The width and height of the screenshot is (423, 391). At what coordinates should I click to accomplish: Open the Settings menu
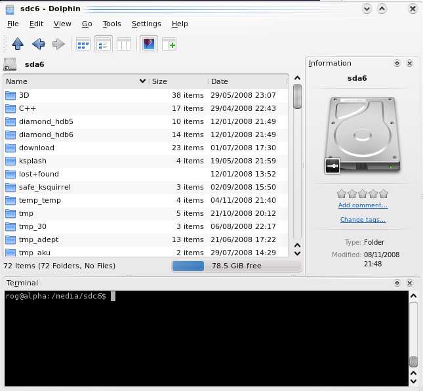[146, 24]
